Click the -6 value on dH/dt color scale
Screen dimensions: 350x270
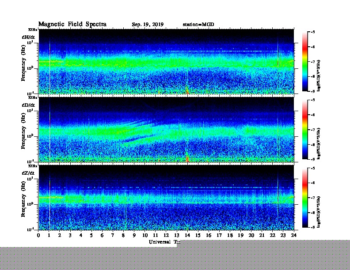point(313,47)
